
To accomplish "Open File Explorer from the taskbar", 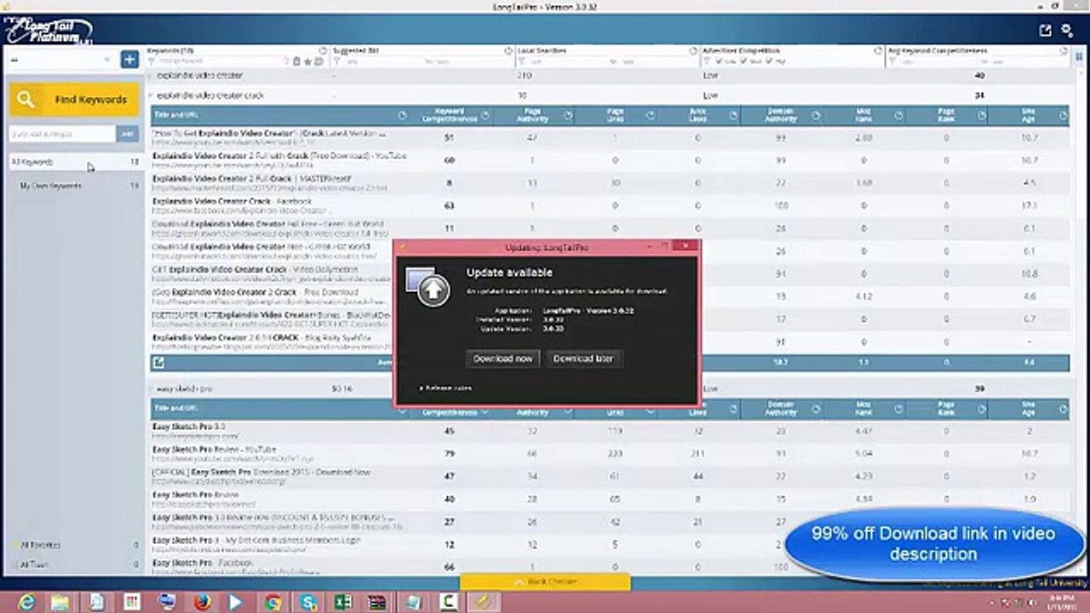I will pos(60,602).
